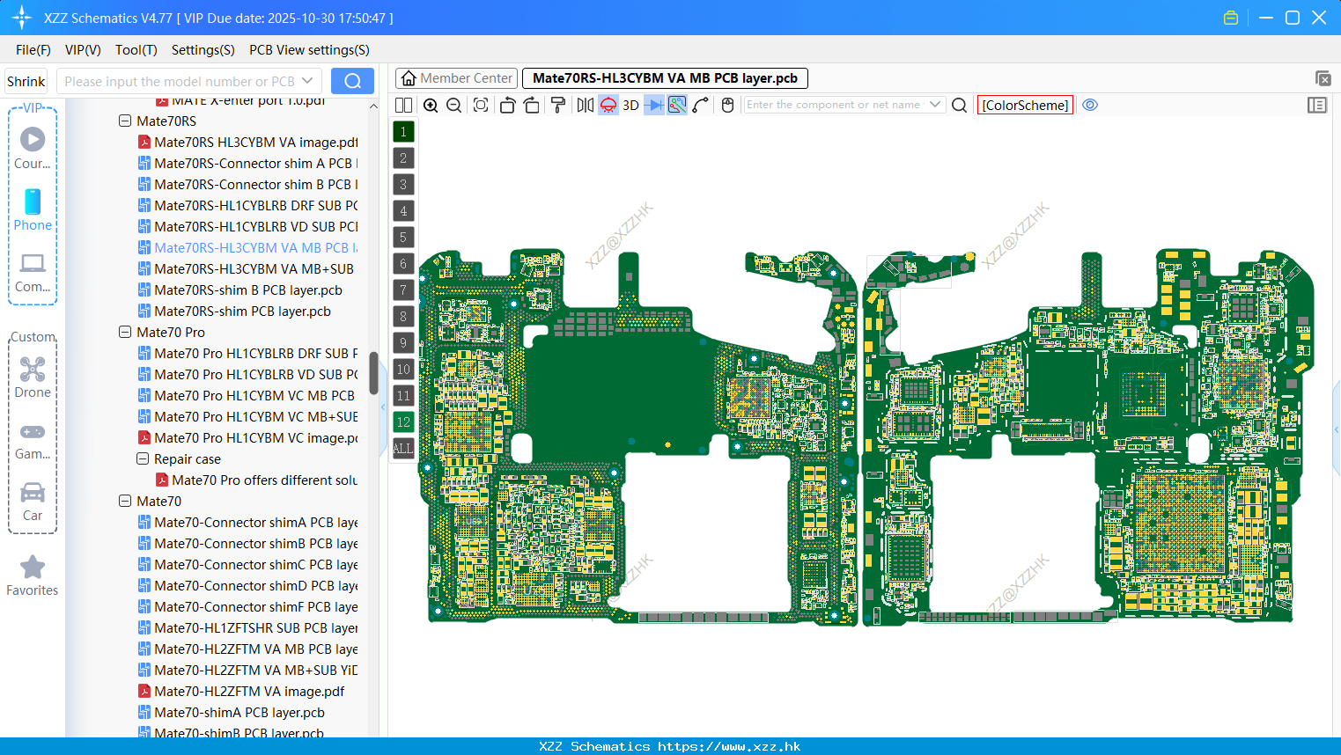Open the Drone sidebar category

[x=33, y=377]
